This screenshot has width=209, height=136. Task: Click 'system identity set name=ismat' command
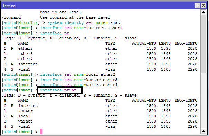pyautogui.click(x=84, y=22)
